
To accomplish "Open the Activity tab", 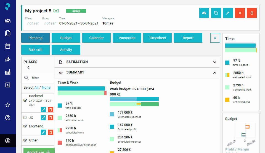I will [66, 50].
